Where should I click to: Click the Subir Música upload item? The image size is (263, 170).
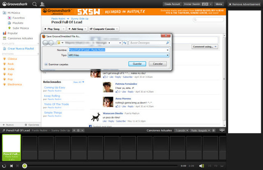(x=20, y=28)
